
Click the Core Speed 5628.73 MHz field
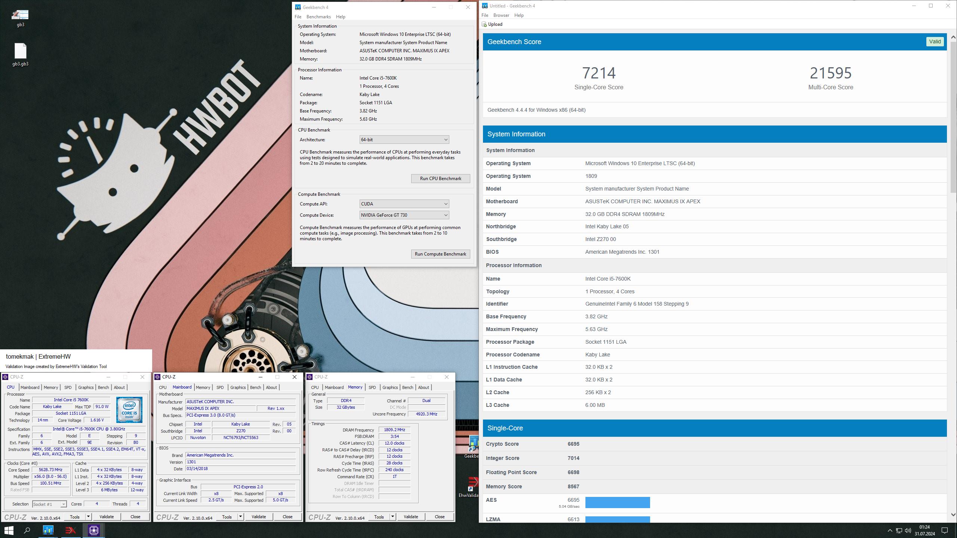[x=50, y=470]
